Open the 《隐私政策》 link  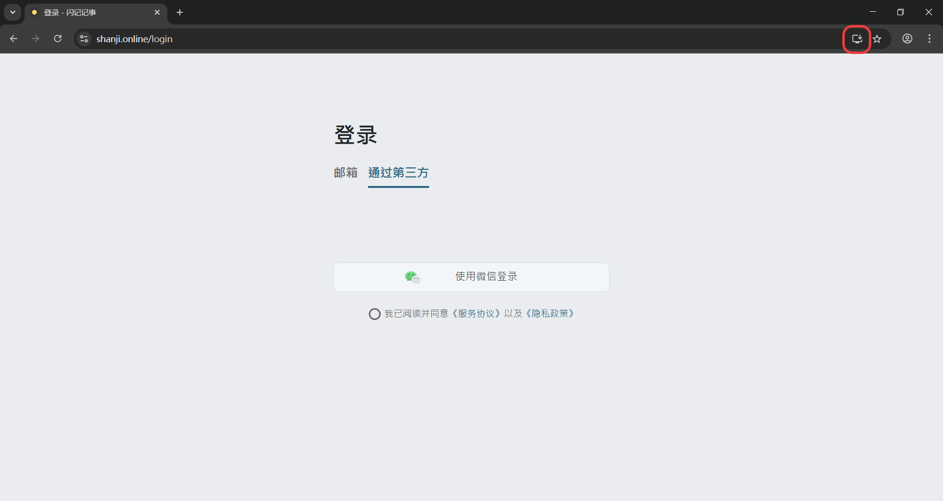[550, 314]
